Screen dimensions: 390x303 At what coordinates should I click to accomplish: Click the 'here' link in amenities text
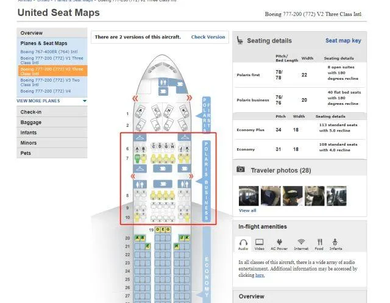(x=260, y=276)
